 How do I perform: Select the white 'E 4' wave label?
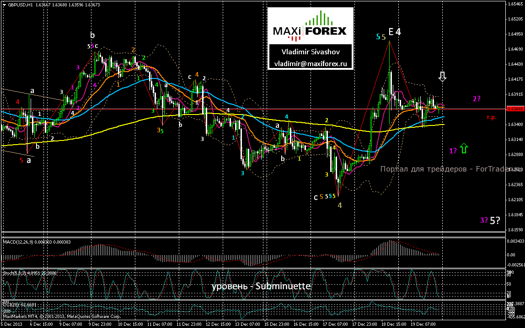[395, 32]
